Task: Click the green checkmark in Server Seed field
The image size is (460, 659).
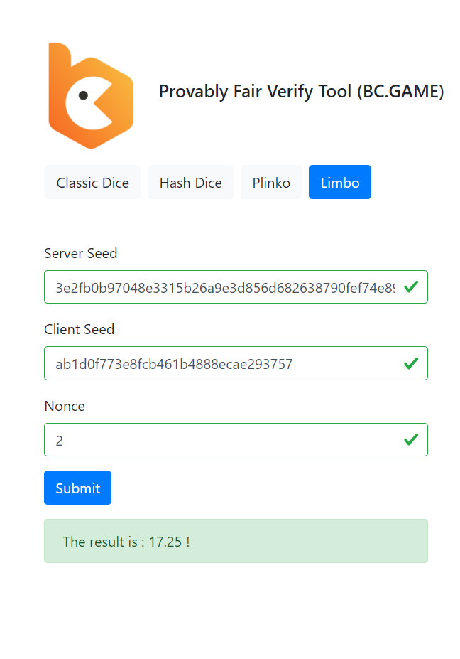Action: [x=410, y=286]
